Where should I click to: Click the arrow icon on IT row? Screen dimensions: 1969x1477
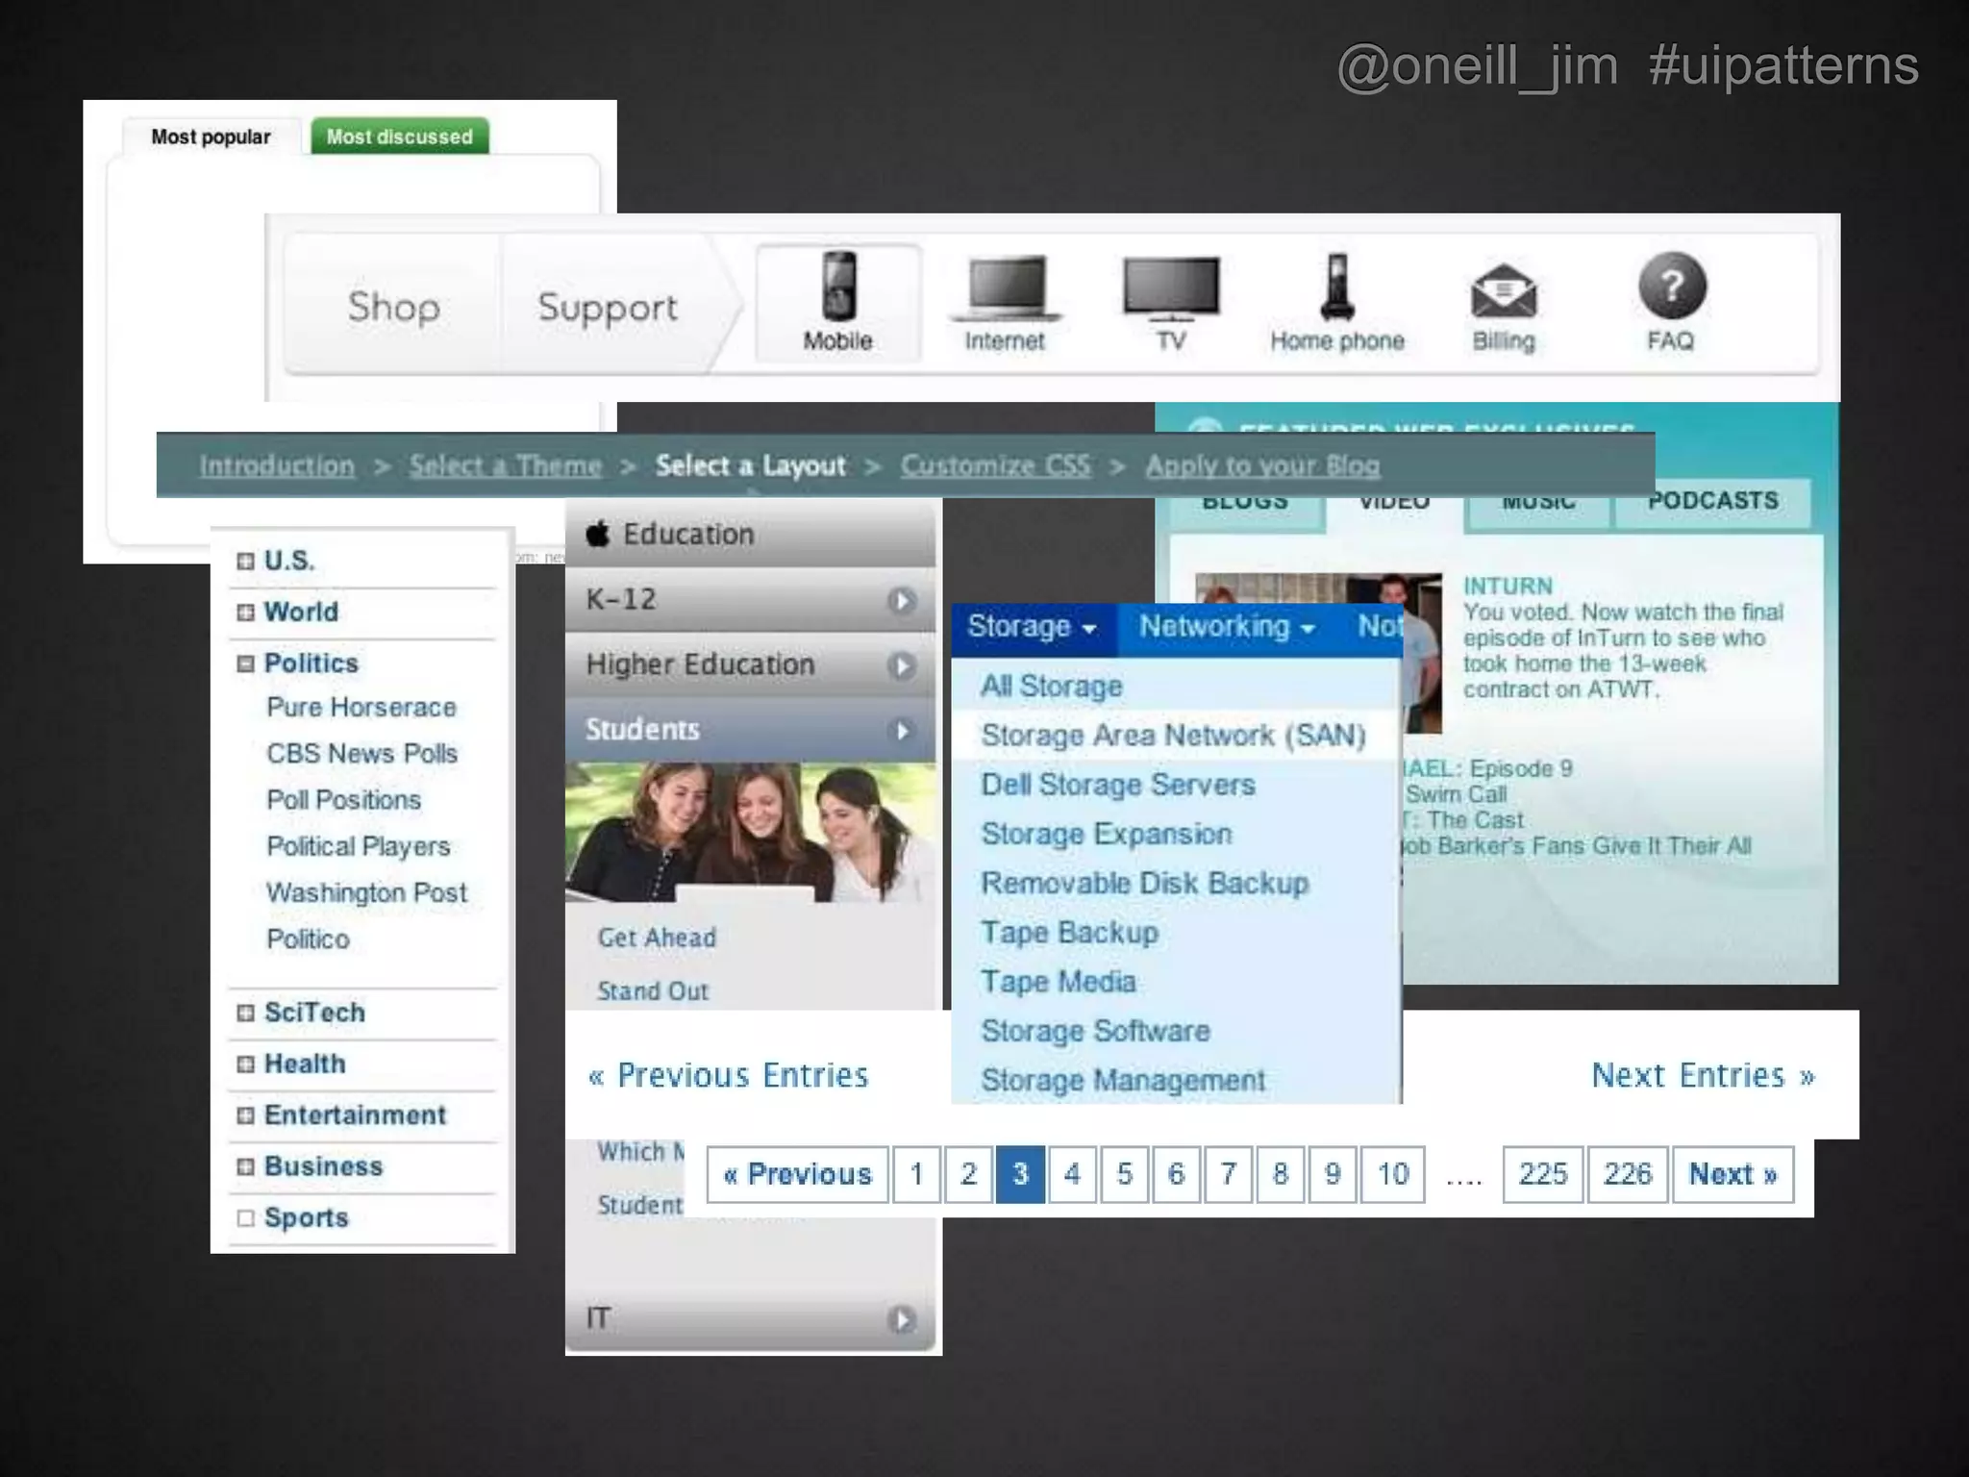[901, 1318]
